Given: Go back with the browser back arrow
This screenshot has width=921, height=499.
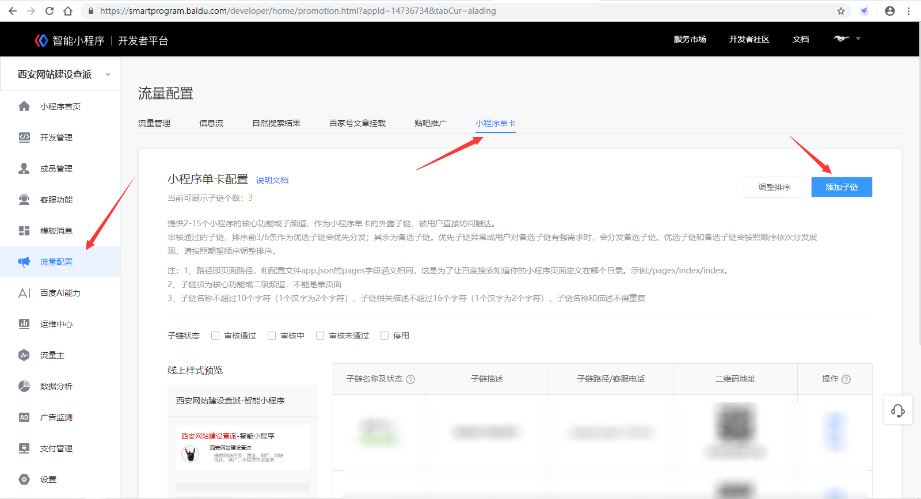Looking at the screenshot, I should [13, 11].
